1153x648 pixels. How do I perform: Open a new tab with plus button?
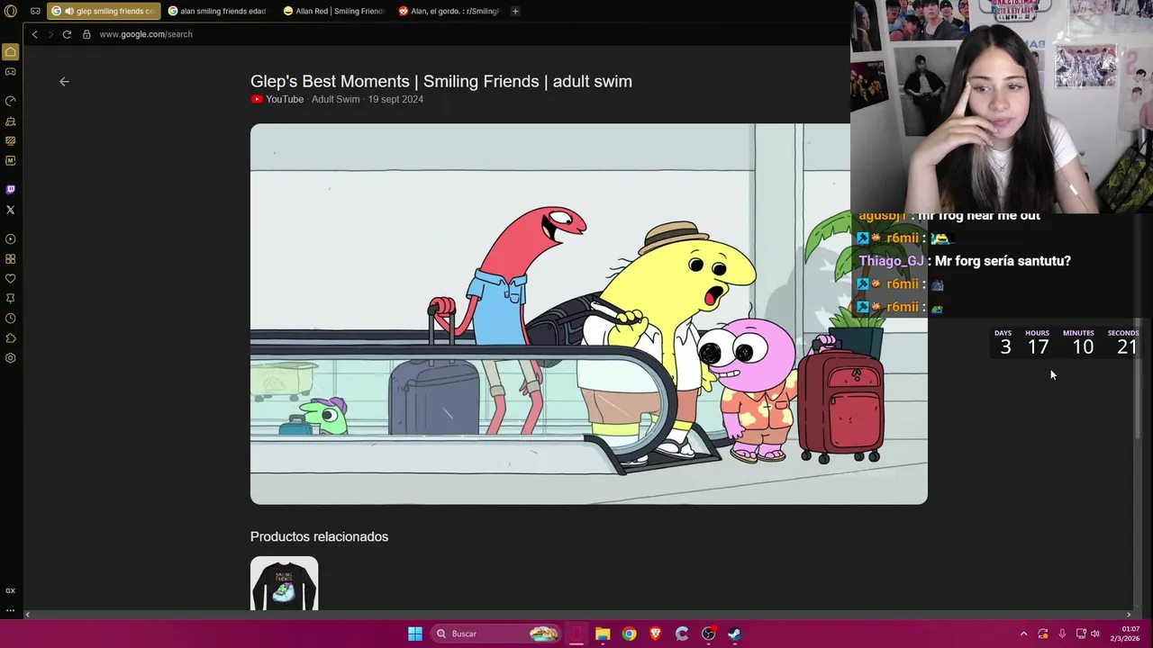point(515,11)
